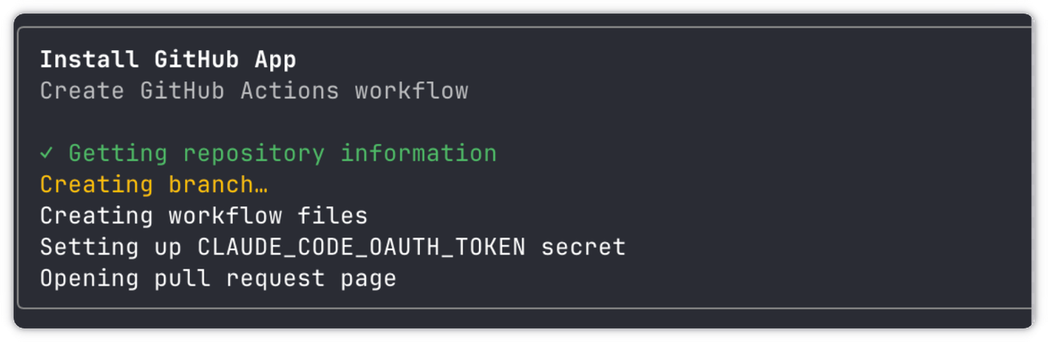
Task: Click the "Setting up CLAUDE_CODE_OAUTH_TOKEN secret" line
Action: [x=332, y=247]
